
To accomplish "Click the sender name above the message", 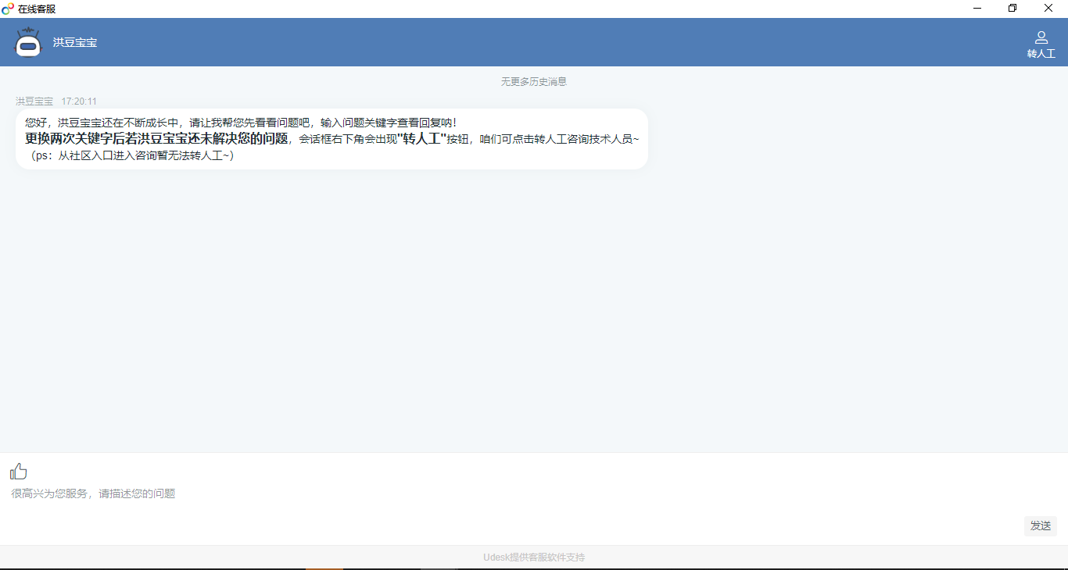I will [34, 102].
